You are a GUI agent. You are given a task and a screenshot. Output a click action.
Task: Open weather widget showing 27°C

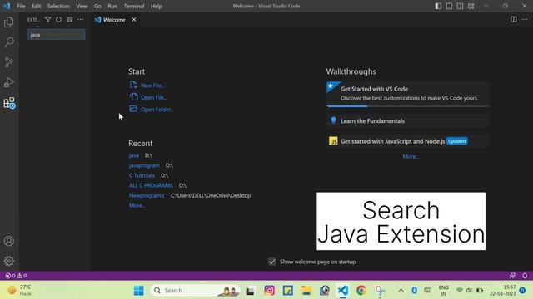pos(20,290)
